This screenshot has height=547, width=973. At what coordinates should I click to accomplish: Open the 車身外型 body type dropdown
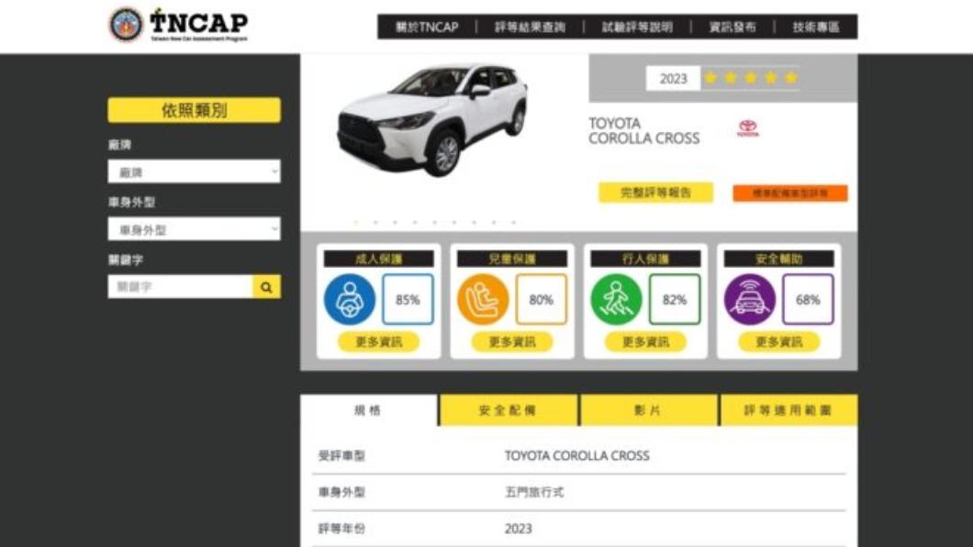(195, 229)
